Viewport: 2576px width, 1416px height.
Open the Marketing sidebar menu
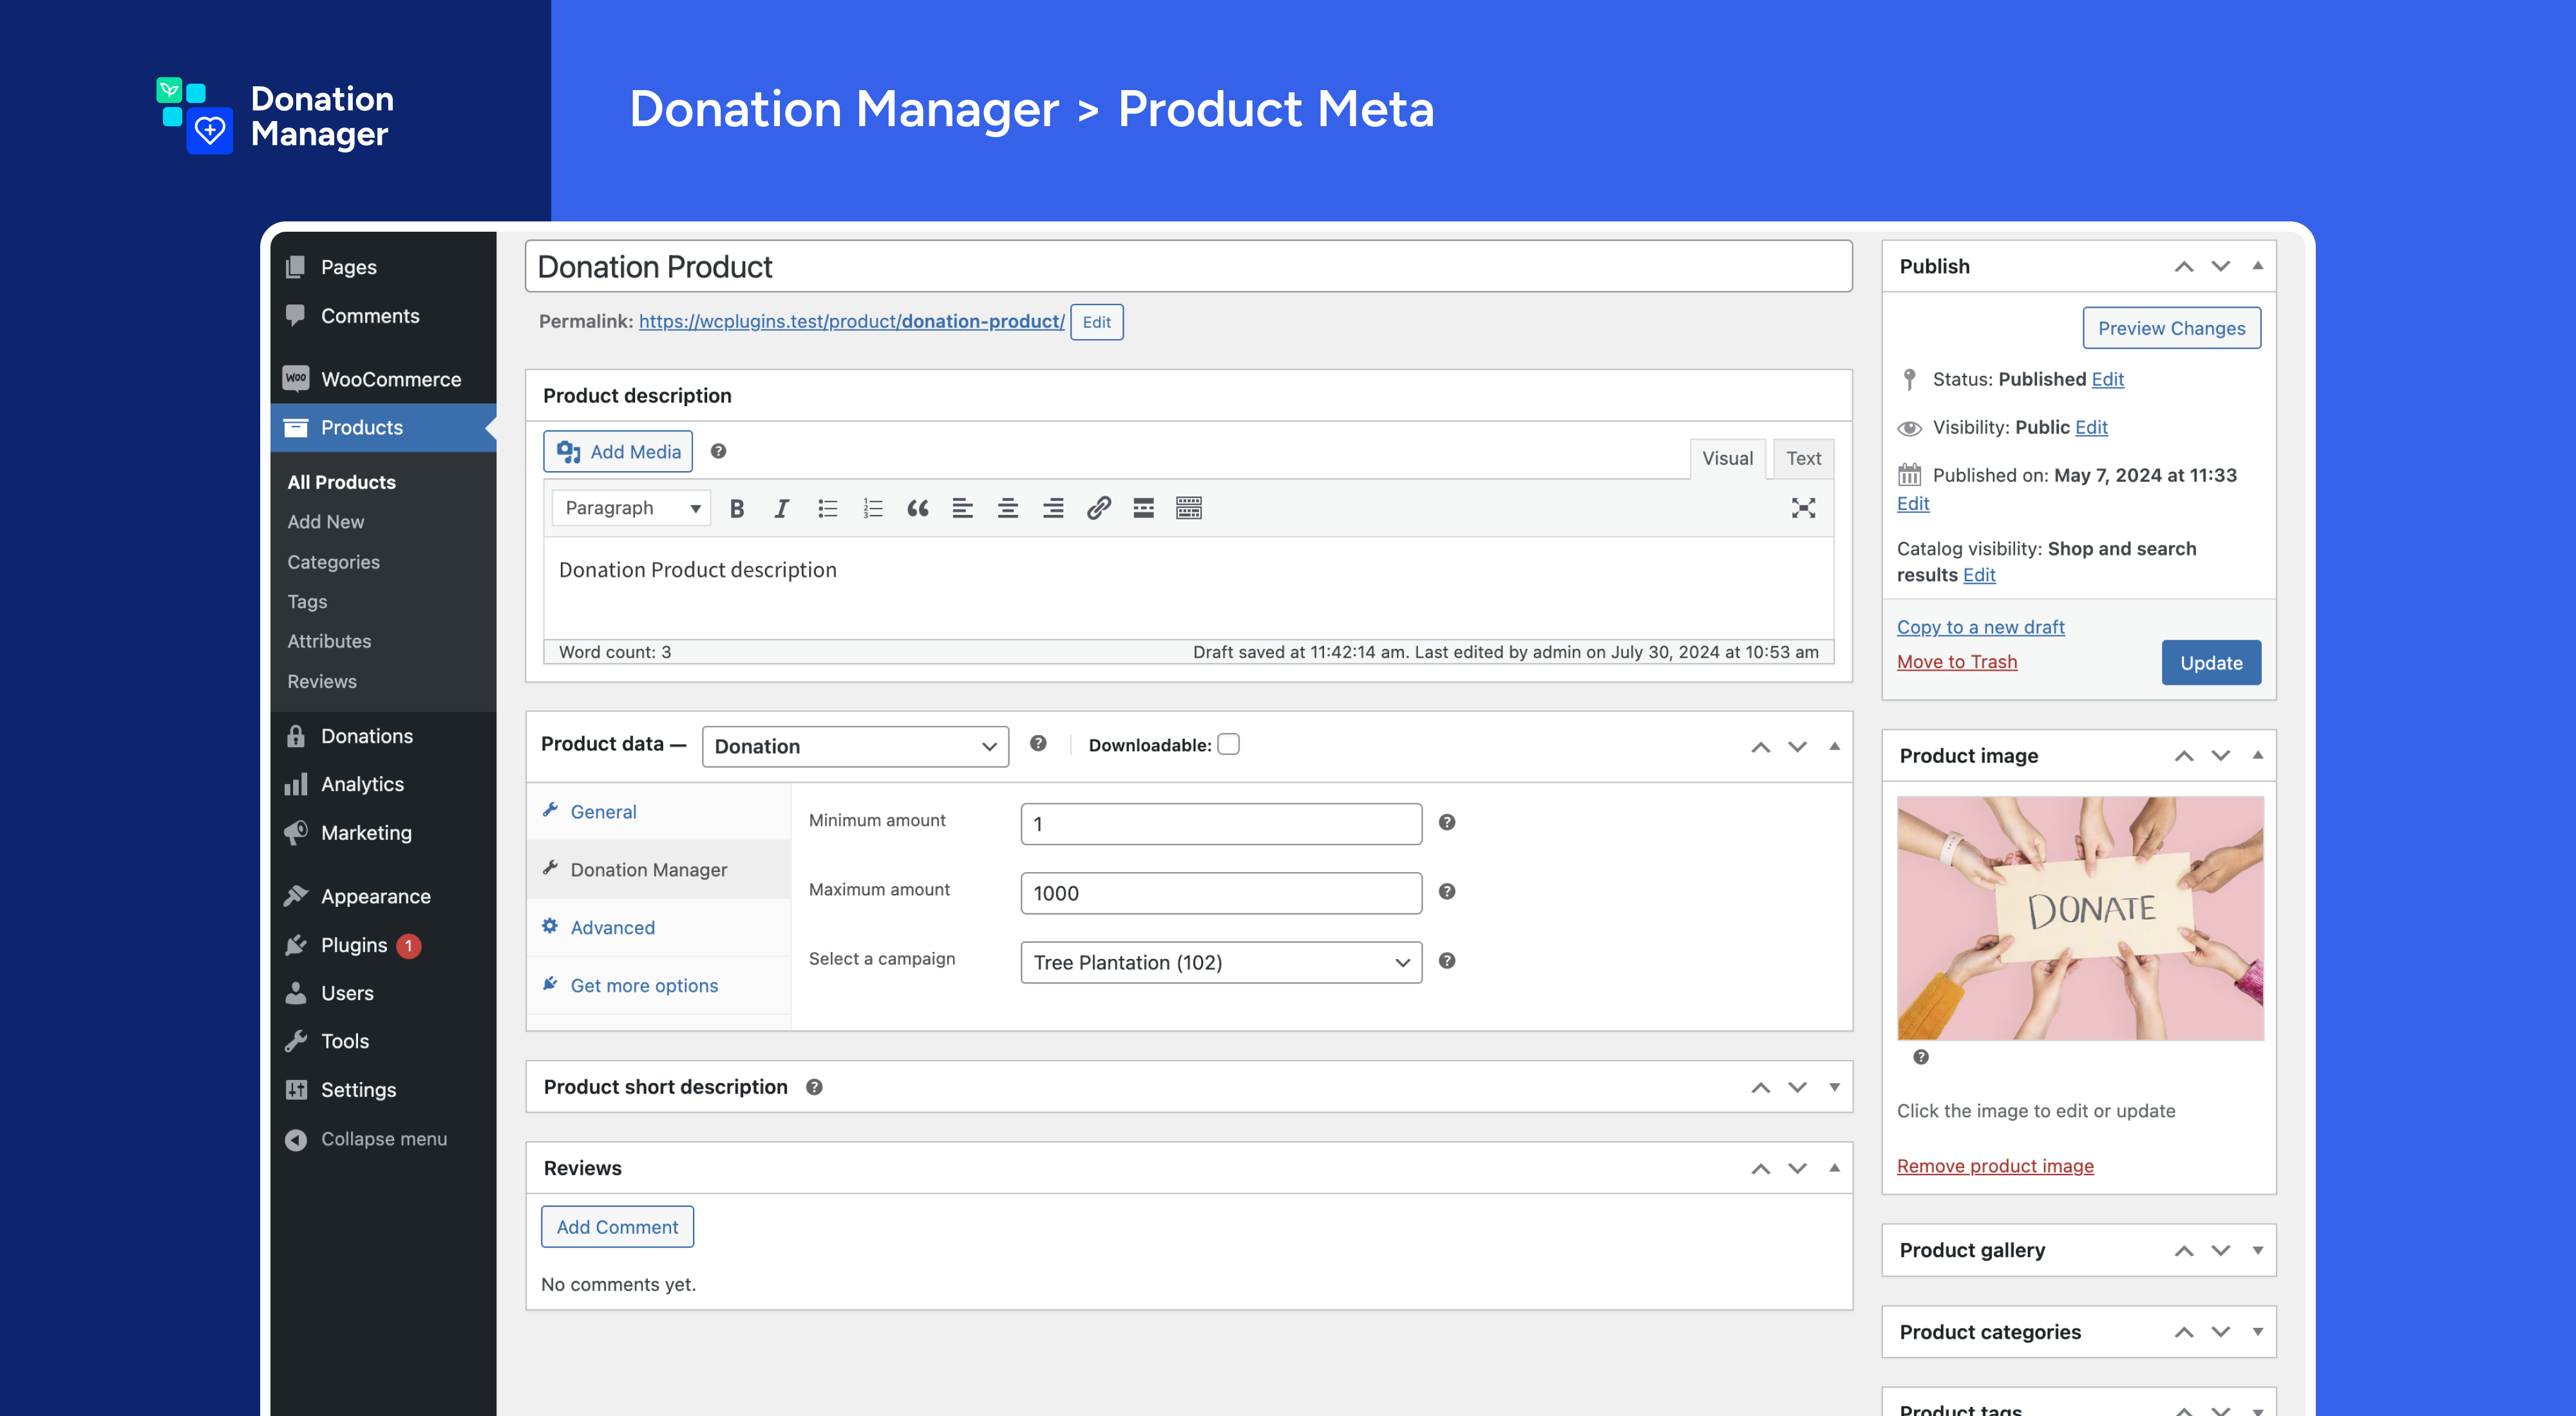[x=383, y=832]
